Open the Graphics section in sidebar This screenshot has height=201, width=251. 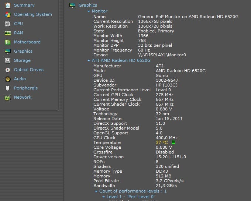23,51
